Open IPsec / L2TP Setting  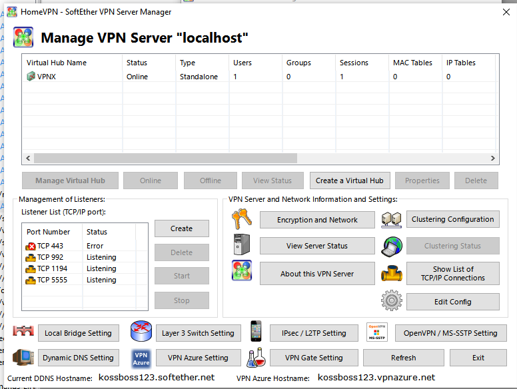point(314,333)
